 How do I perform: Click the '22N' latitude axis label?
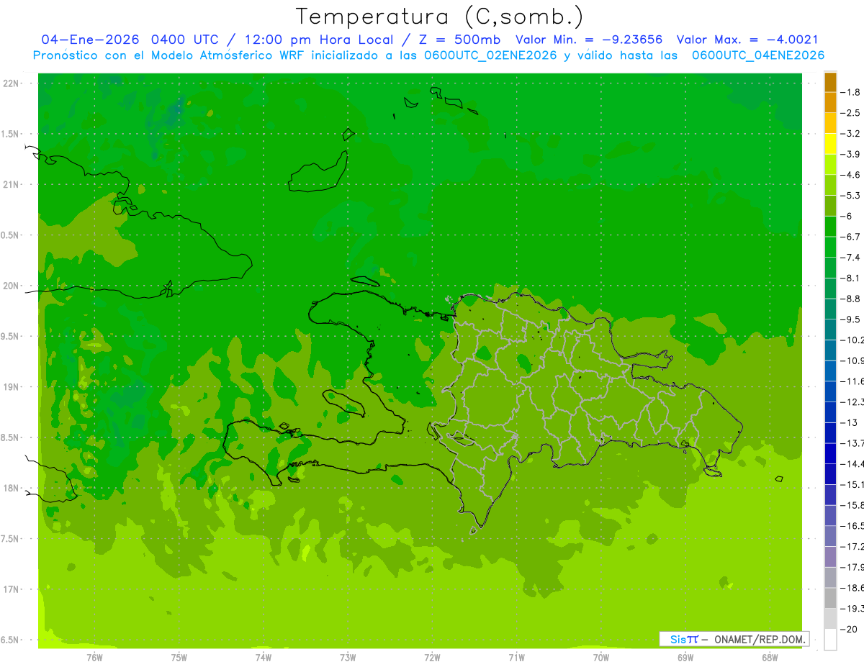pos(12,83)
